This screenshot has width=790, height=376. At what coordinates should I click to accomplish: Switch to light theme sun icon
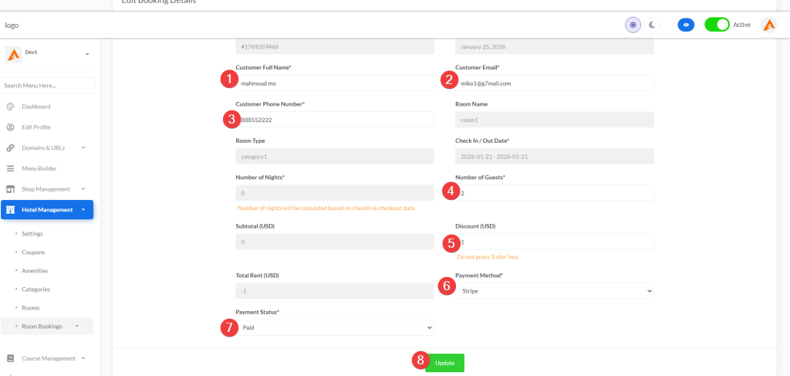tap(633, 25)
